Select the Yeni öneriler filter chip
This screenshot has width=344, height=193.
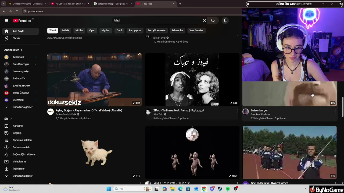point(196,31)
